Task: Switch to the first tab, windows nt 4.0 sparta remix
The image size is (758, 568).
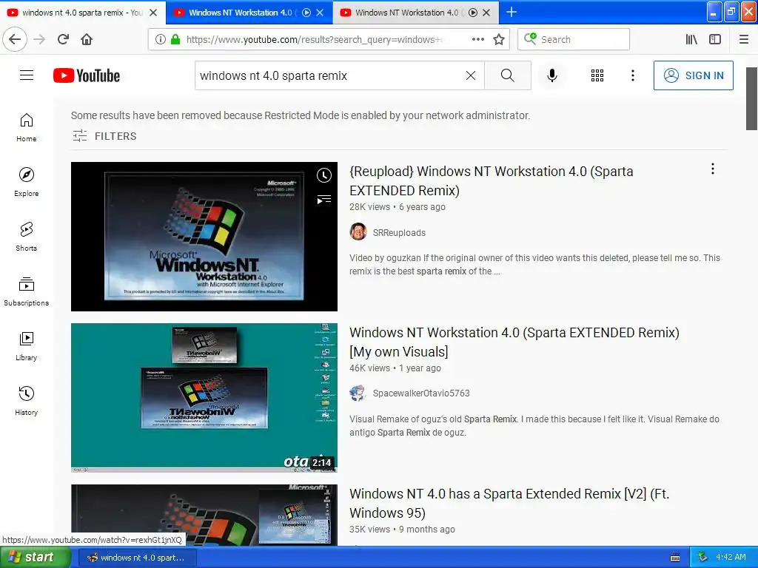Action: 81,13
